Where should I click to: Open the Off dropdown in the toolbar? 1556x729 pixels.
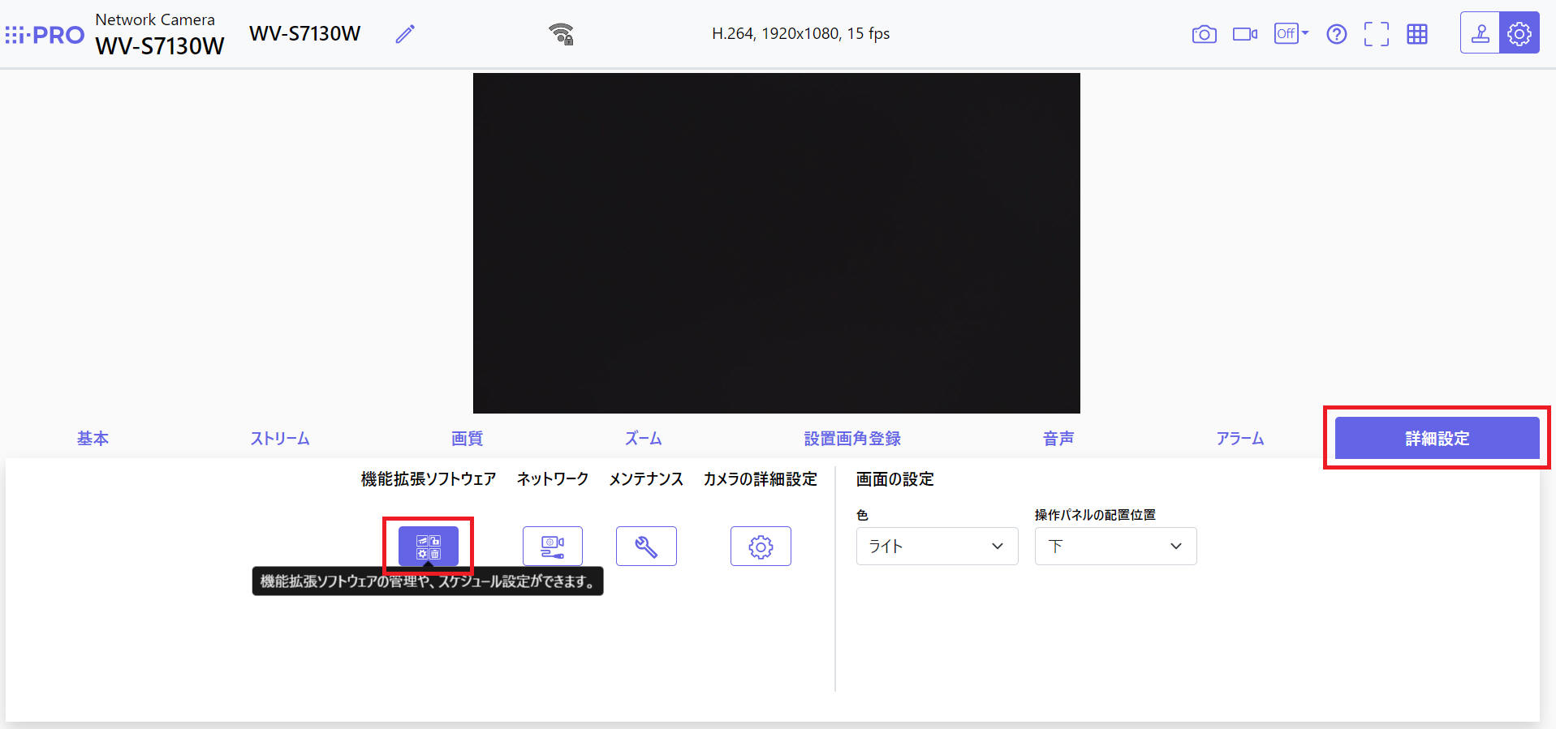pos(1291,33)
